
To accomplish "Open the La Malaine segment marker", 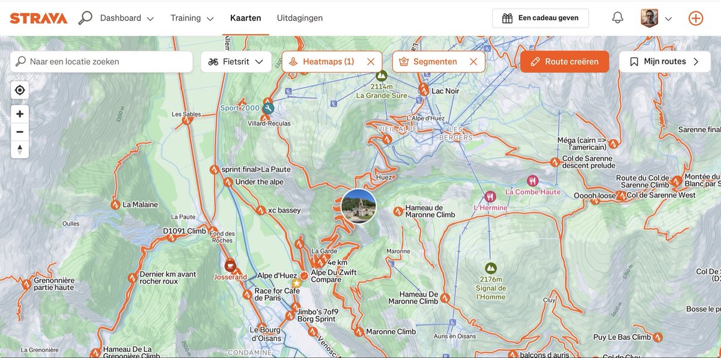I will 115,205.
